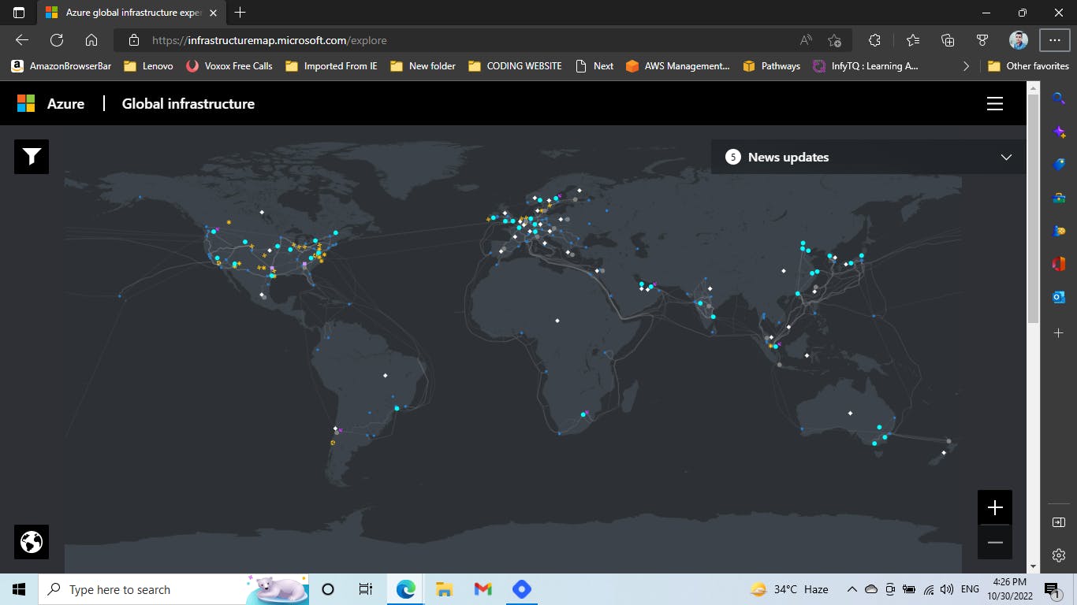The width and height of the screenshot is (1077, 605).
Task: Click the Azure brand link
Action: click(x=65, y=103)
